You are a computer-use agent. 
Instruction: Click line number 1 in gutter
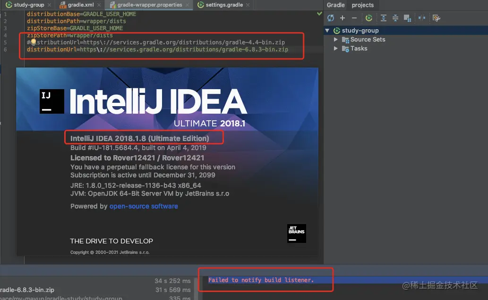[5, 14]
